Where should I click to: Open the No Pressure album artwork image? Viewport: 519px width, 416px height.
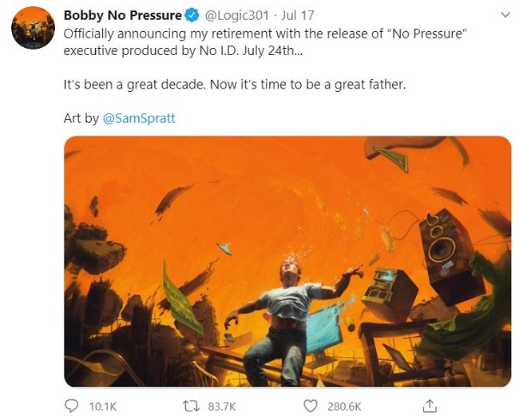coord(287,261)
